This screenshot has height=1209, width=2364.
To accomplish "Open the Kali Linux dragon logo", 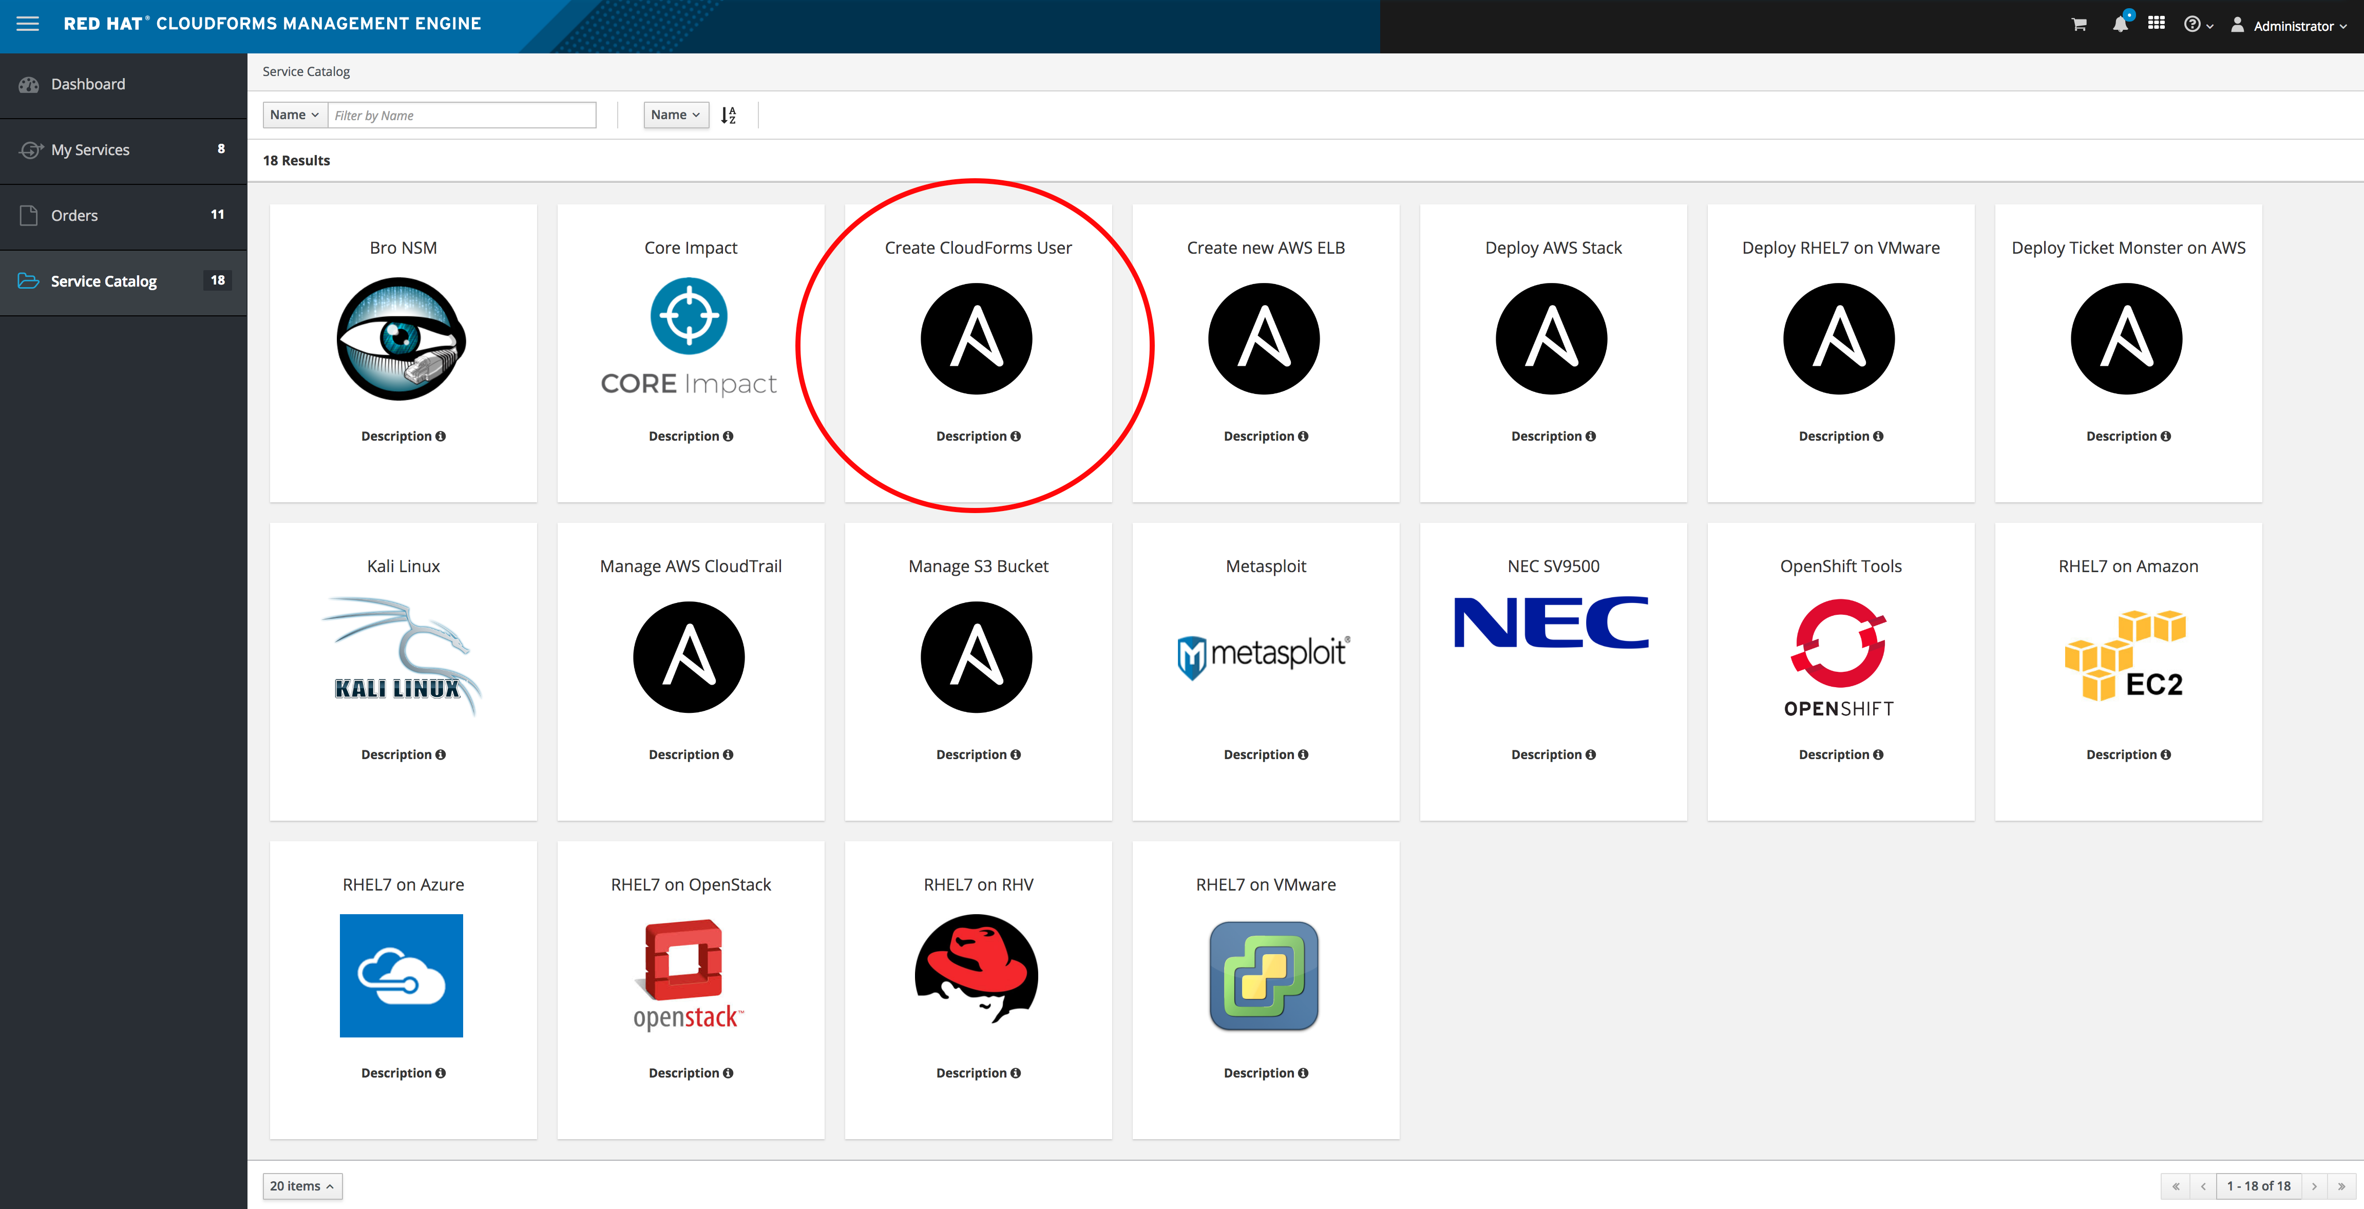I will click(x=402, y=655).
